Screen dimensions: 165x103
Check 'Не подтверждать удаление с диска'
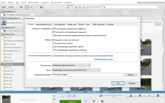point(53,47)
